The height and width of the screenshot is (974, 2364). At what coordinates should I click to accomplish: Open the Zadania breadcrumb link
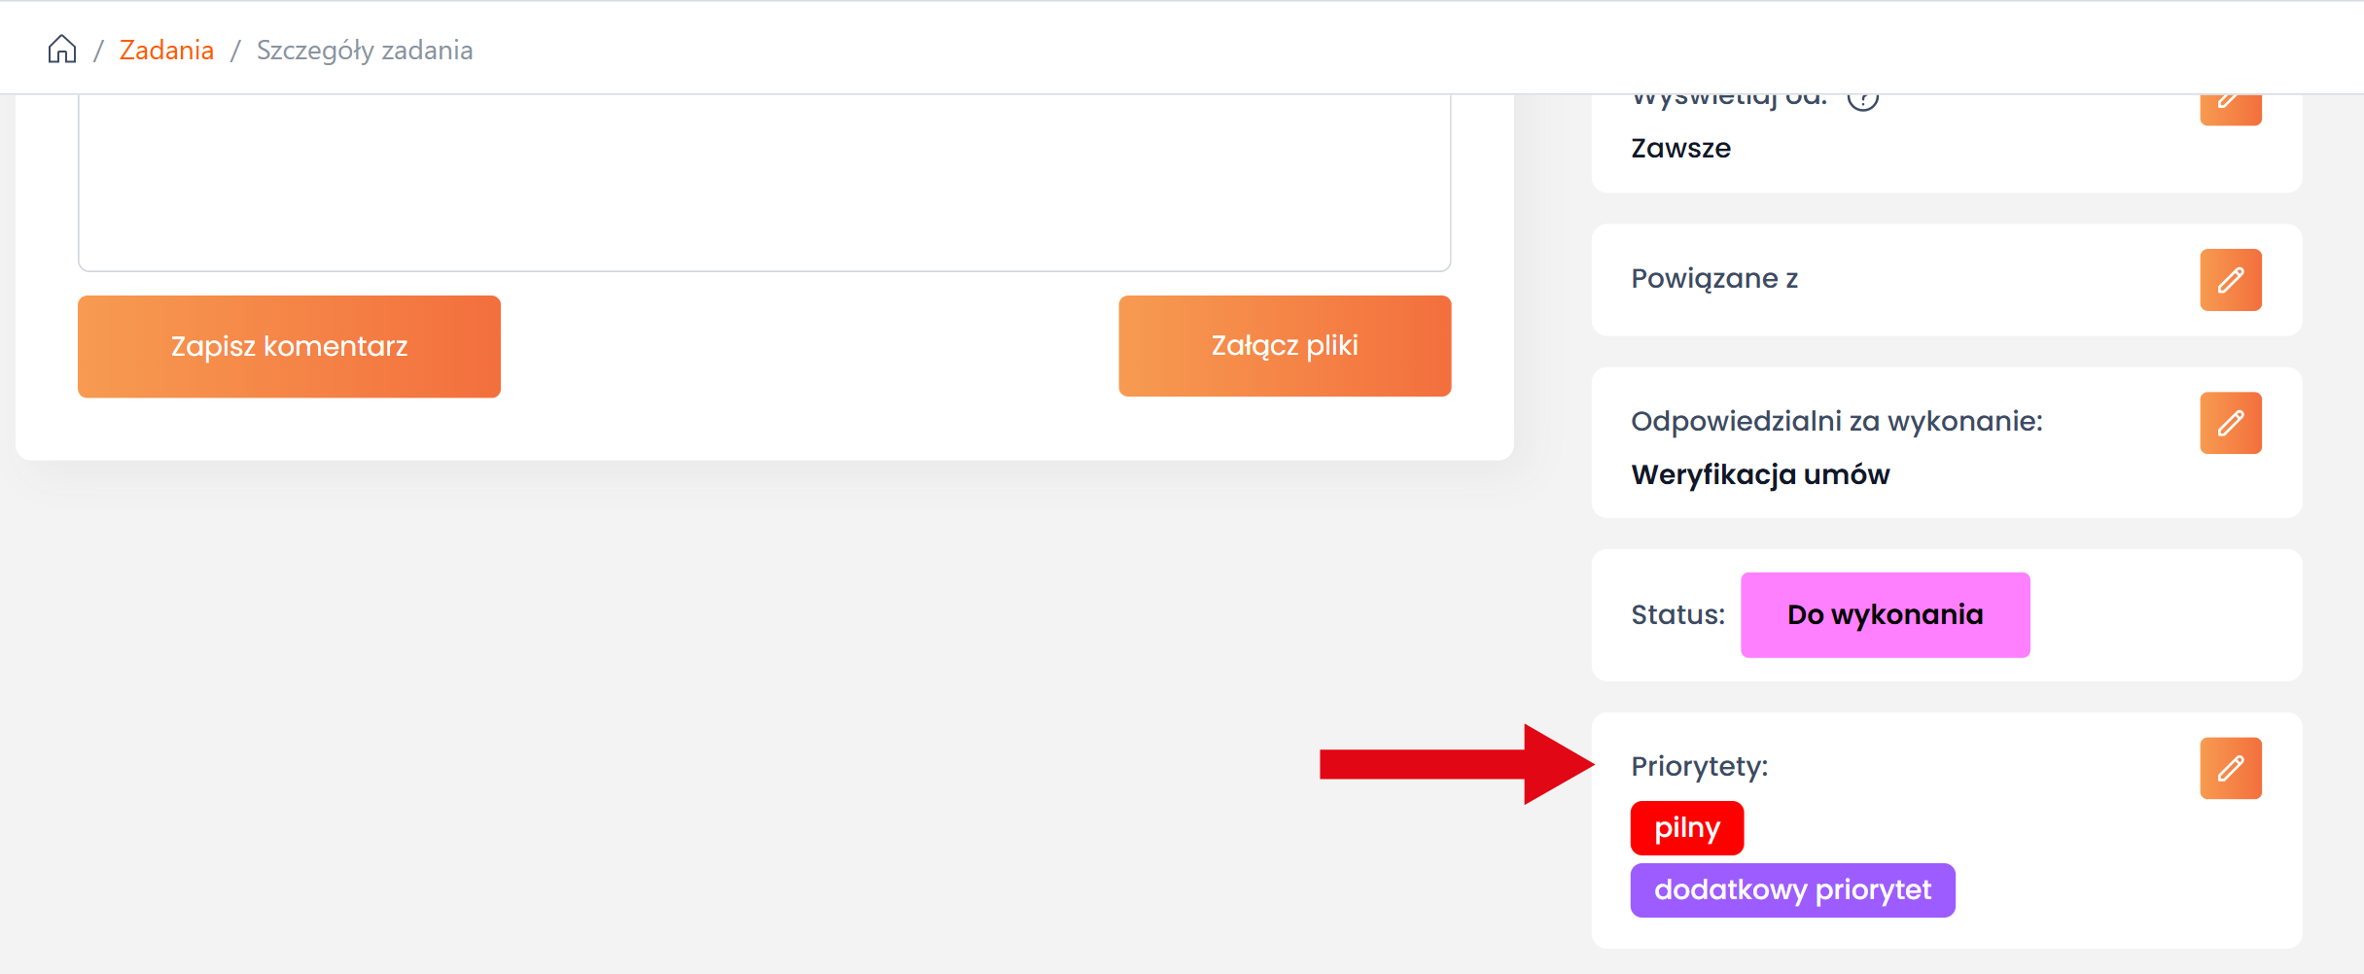point(166,51)
